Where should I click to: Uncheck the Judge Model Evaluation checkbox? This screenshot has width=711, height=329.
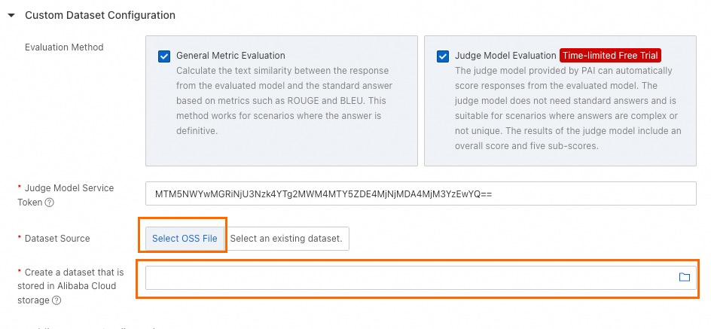(x=443, y=56)
